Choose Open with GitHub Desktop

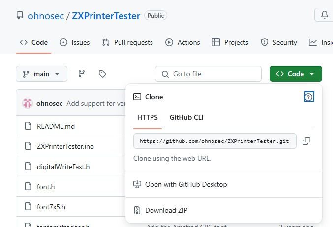224,184
